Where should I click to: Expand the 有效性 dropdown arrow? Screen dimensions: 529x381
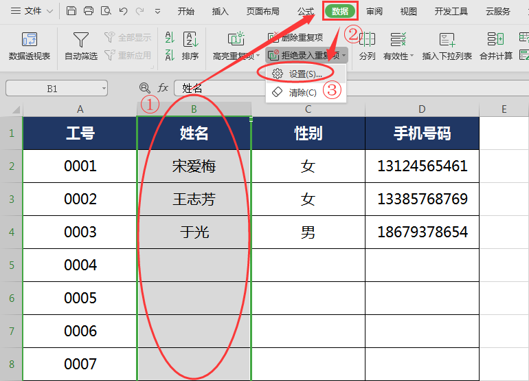point(412,56)
